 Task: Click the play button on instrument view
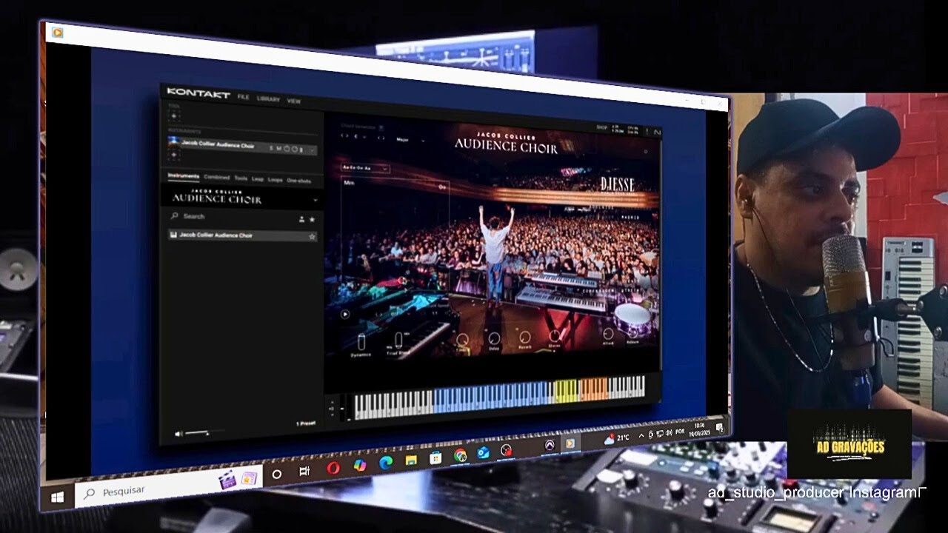click(345, 314)
